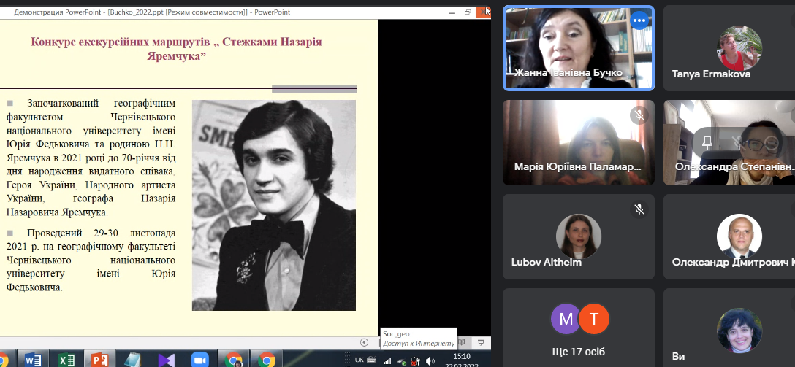
Task: Open Visual Studio from the taskbar
Action: click(166, 359)
